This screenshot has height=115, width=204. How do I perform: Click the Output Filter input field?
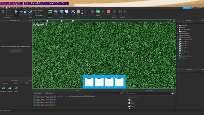pyautogui.click(x=104, y=93)
